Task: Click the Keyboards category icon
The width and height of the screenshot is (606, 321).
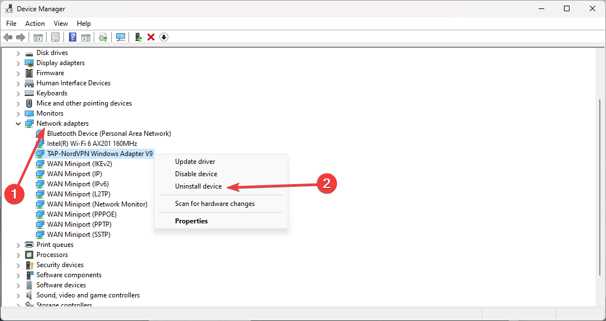Action: click(x=29, y=93)
